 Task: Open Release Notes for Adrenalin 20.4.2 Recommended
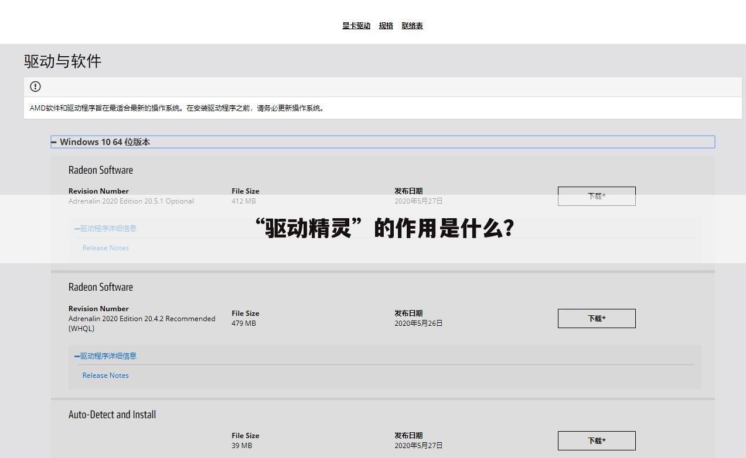click(105, 375)
